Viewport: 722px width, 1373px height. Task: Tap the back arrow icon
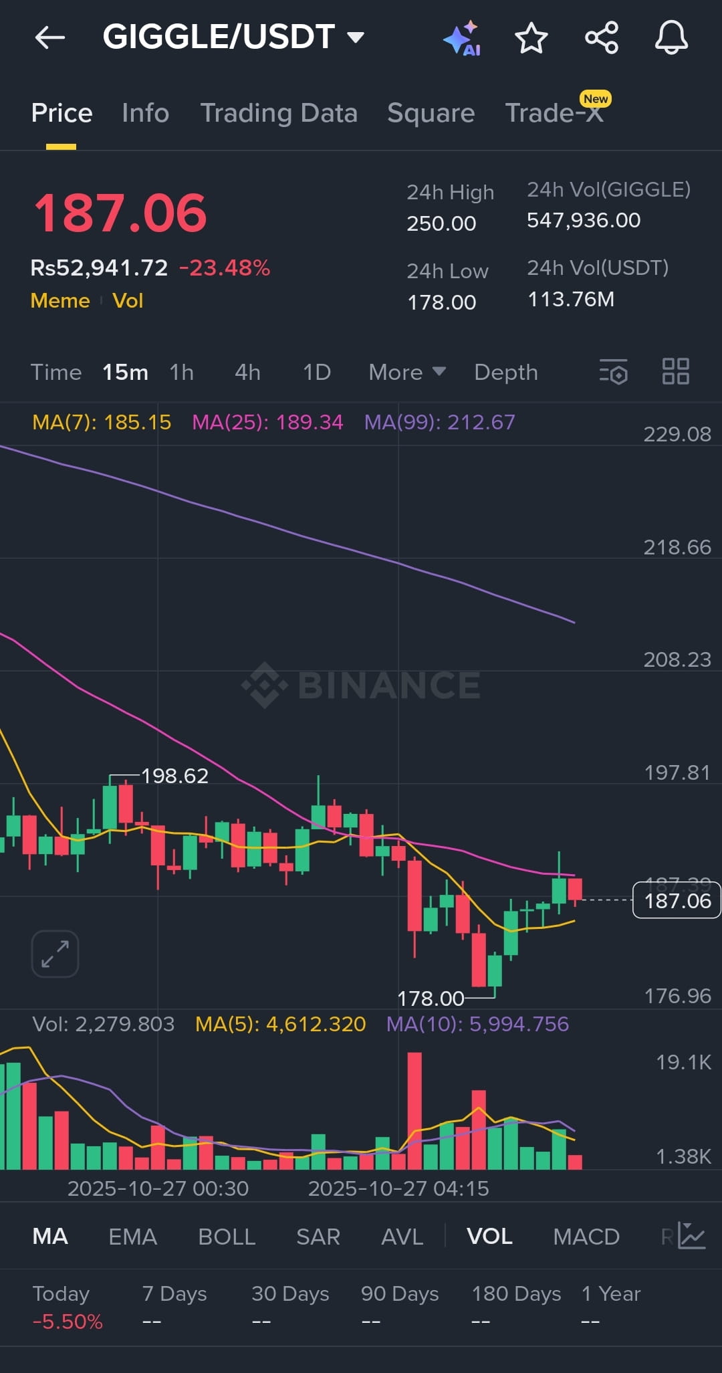tap(50, 37)
